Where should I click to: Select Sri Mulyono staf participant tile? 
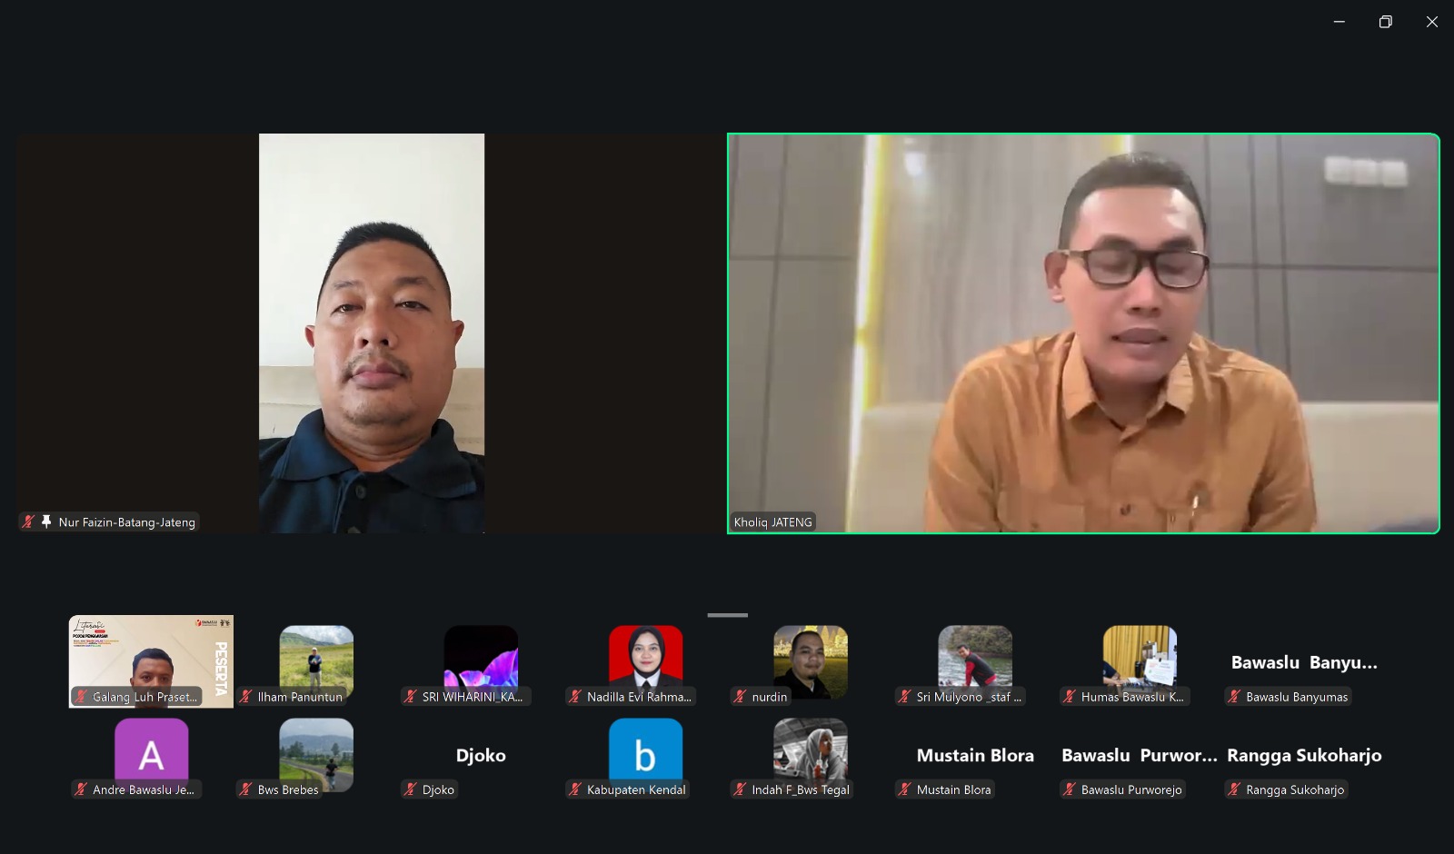tap(975, 661)
